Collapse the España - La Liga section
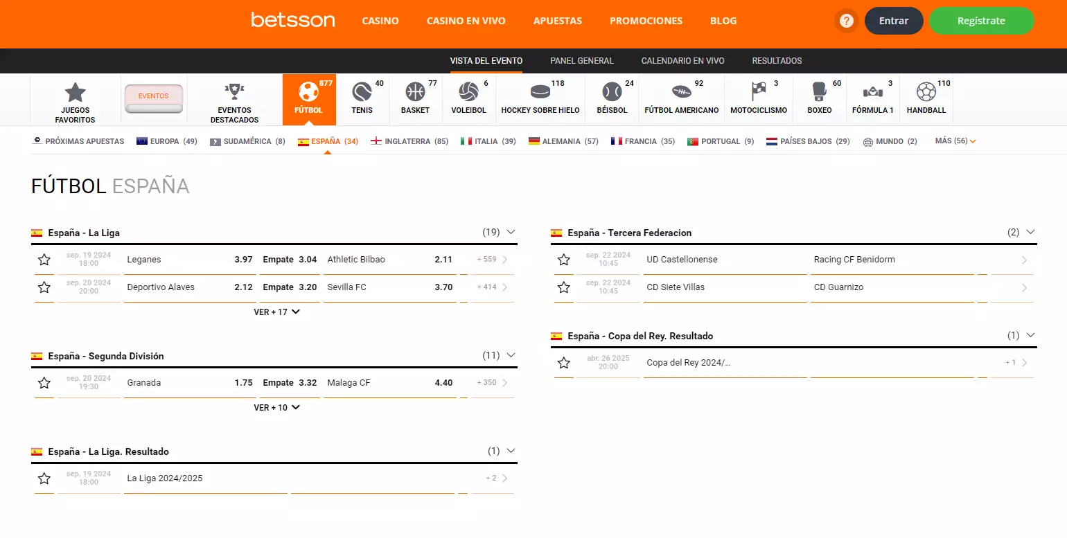The width and height of the screenshot is (1067, 538). [x=511, y=232]
